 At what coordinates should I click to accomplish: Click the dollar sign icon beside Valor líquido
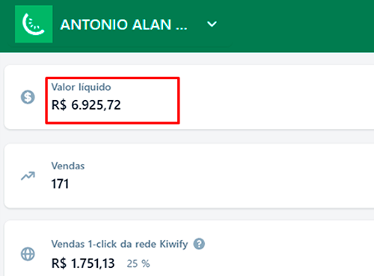[28, 97]
